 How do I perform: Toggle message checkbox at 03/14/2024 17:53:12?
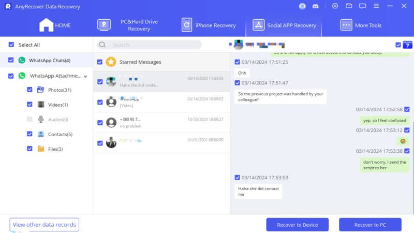(407, 130)
